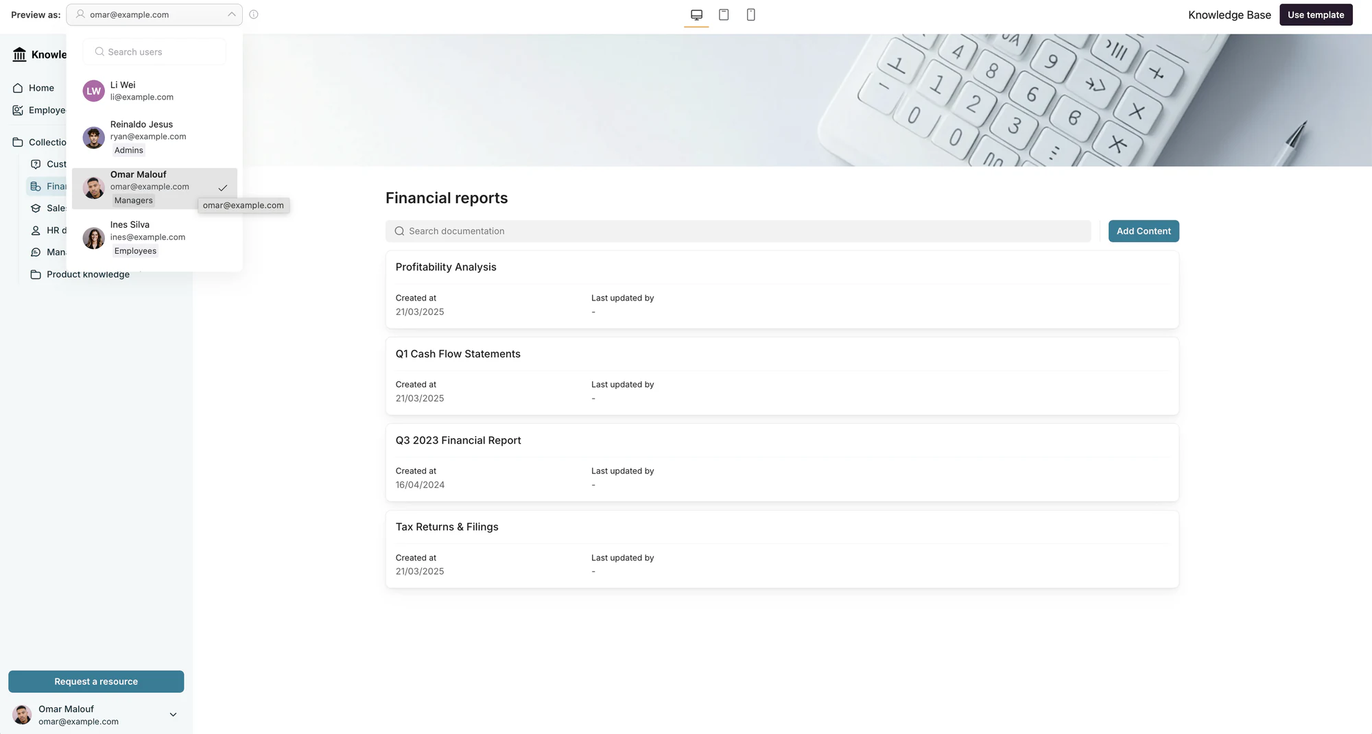Click the Li Wei LW avatar
Screen dimensions: 1372x734
pos(93,91)
